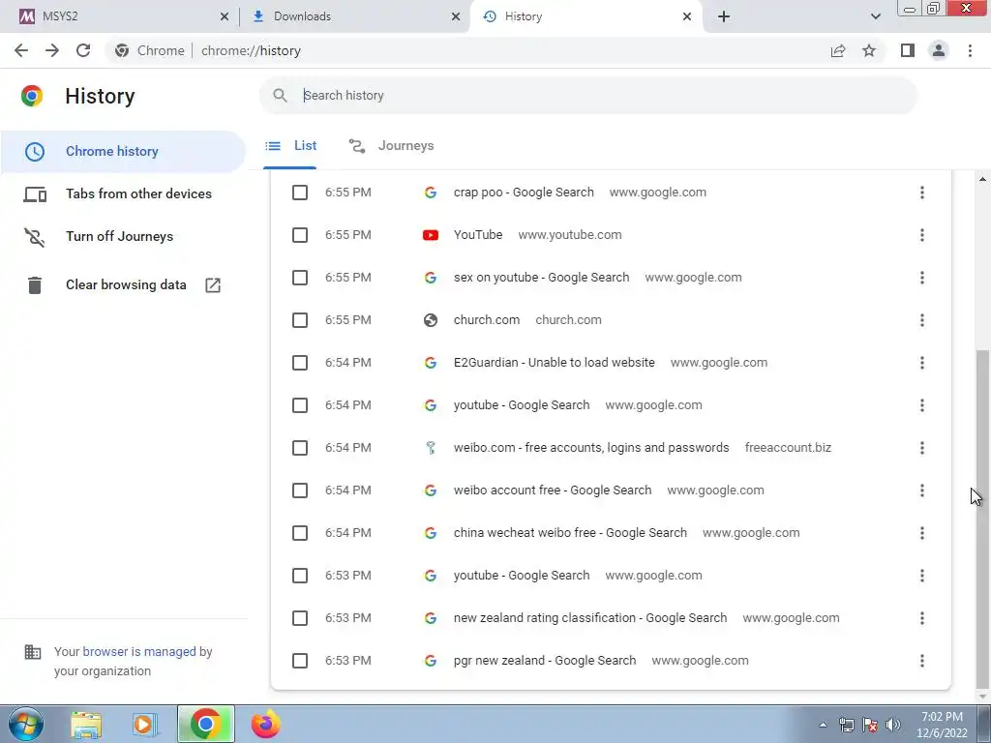Select the History tab
The width and height of the screenshot is (991, 743).
point(585,16)
